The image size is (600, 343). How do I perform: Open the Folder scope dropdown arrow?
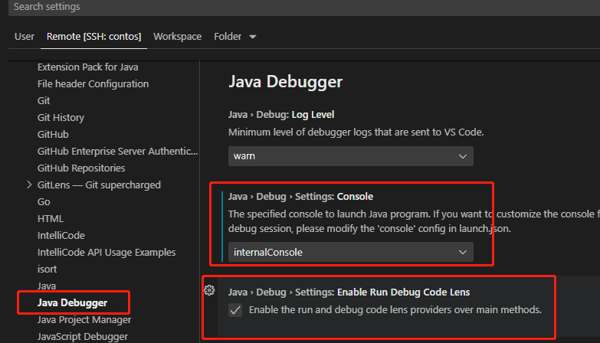[253, 37]
